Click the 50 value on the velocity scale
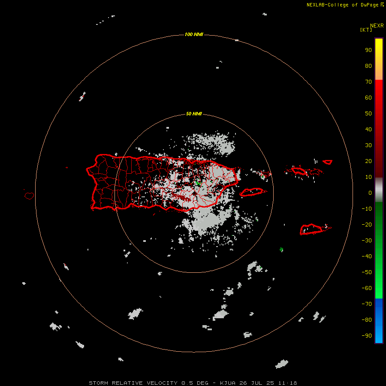Viewport: 386px width, 386px height. [368, 114]
